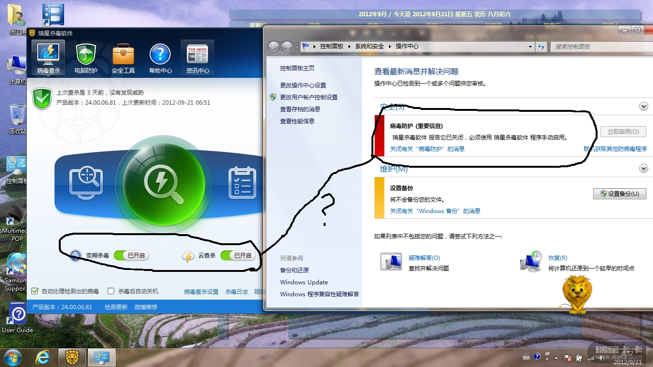Open 恢复 recovery link
The height and width of the screenshot is (367, 653).
click(558, 258)
